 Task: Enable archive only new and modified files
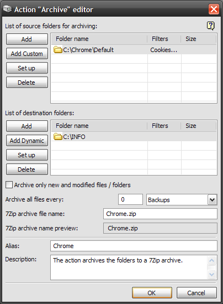[9, 185]
